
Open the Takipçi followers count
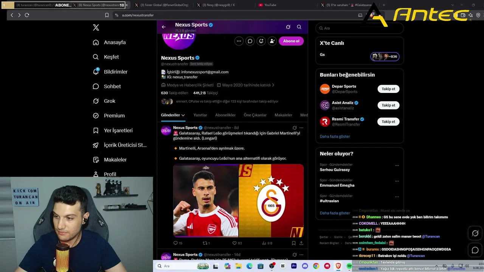coord(206,93)
